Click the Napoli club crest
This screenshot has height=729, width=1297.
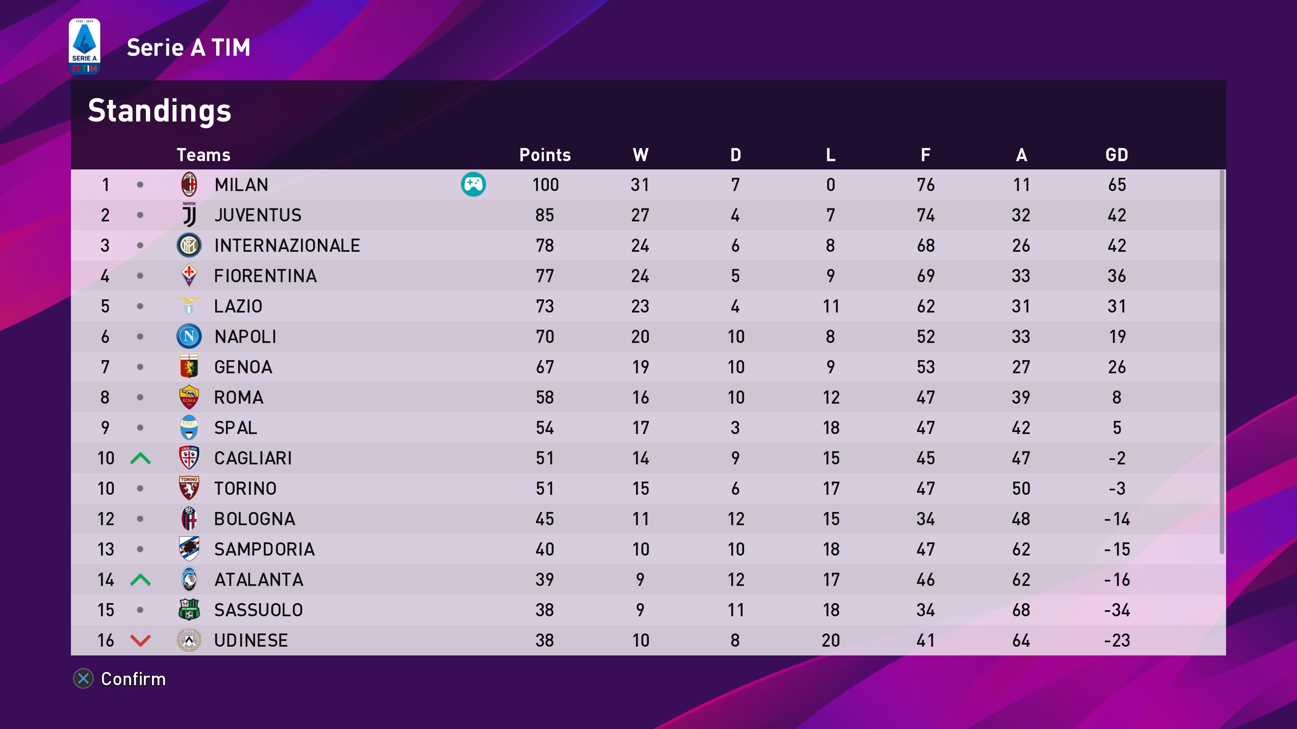(189, 336)
